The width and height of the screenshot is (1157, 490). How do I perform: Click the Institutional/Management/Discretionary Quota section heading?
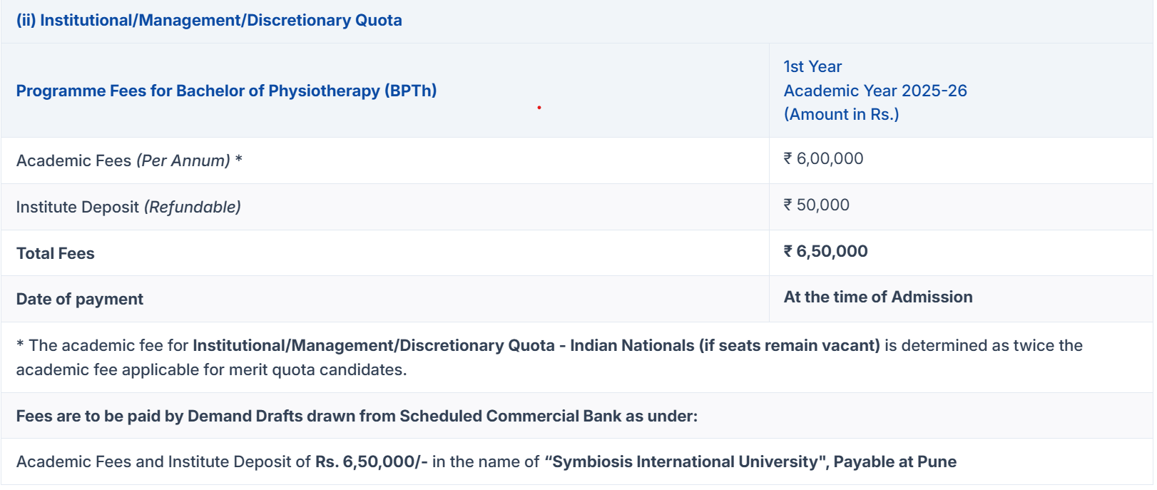pos(209,20)
